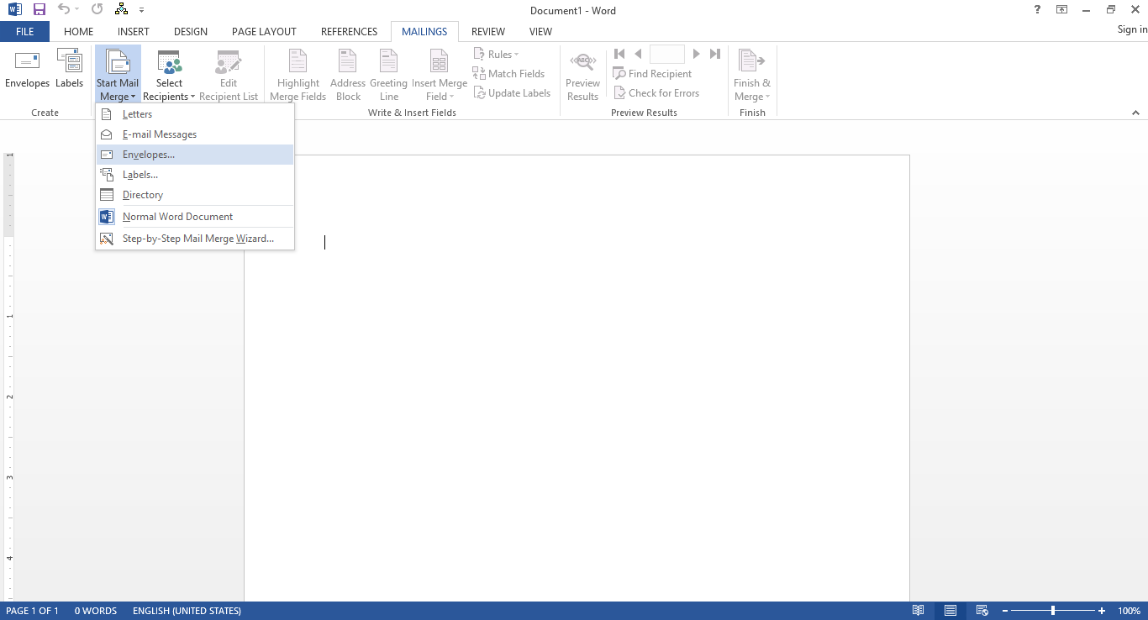Click the zoom slider handle
This screenshot has height=620, width=1148.
point(1053,611)
